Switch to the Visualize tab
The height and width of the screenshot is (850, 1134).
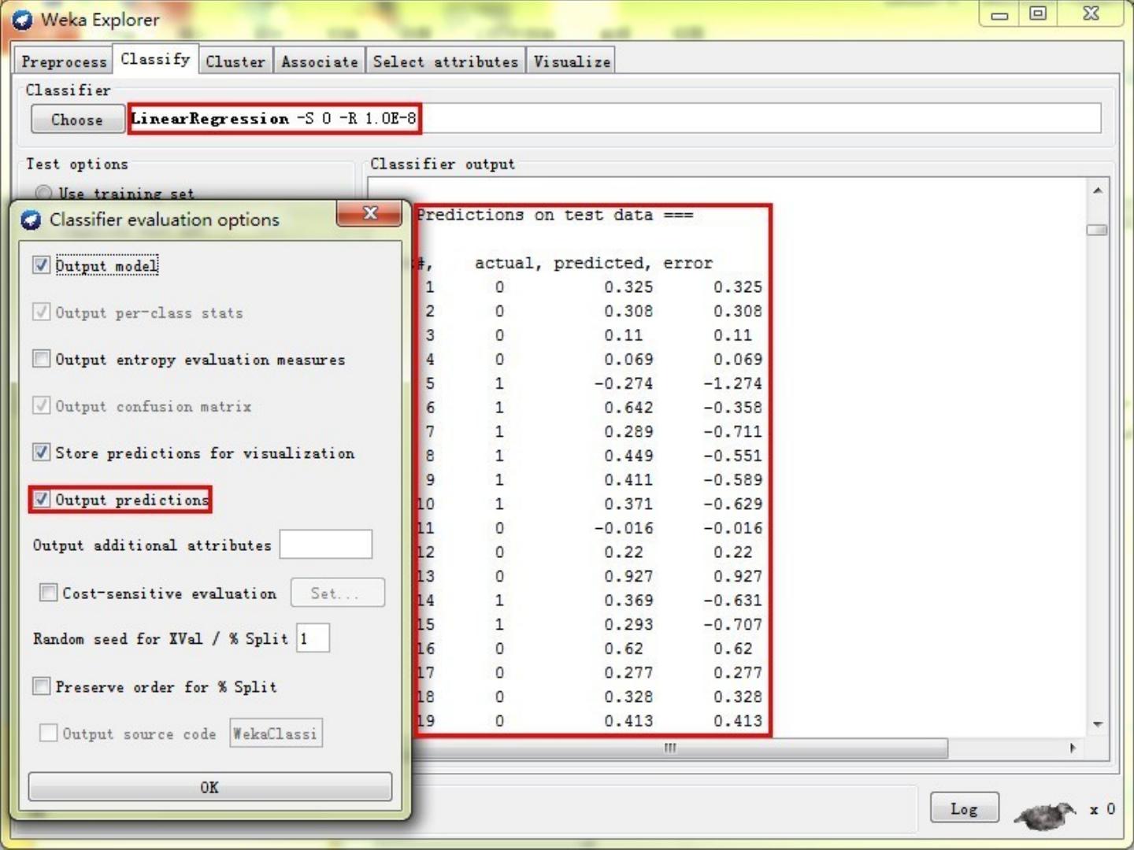click(x=572, y=61)
